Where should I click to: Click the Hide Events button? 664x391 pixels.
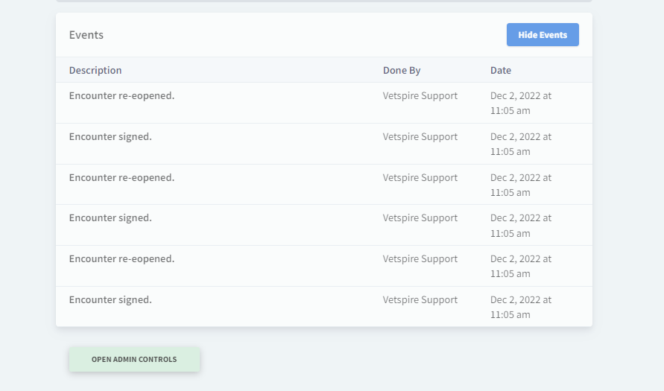(542, 35)
